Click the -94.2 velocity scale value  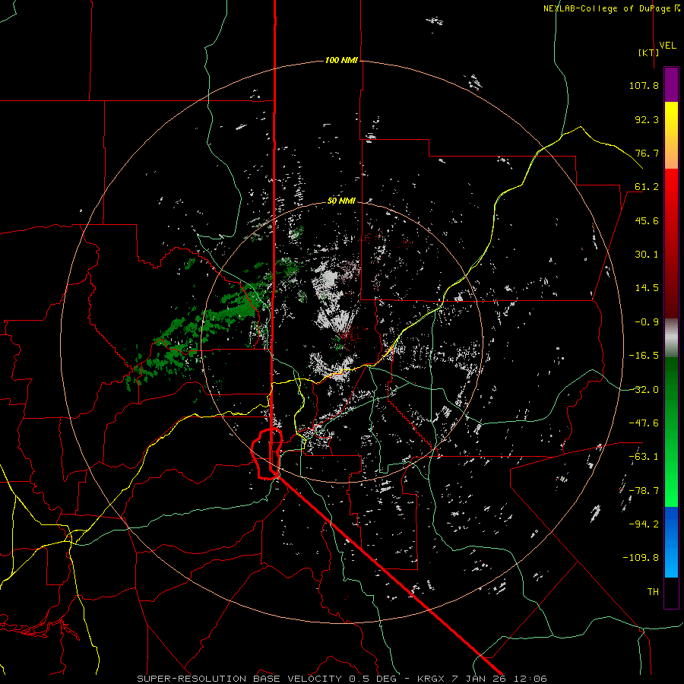[644, 524]
